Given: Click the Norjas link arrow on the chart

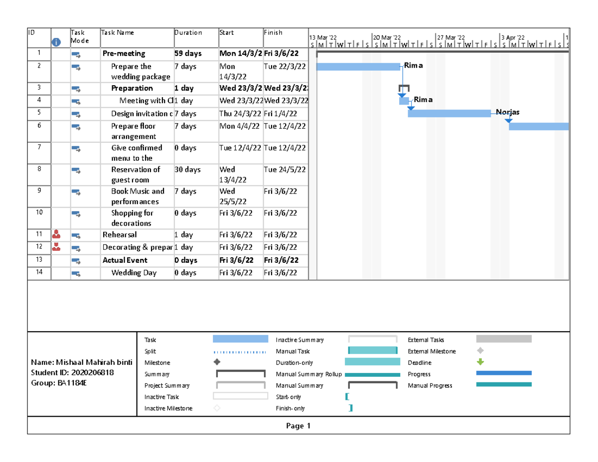Looking at the screenshot, I should coord(508,119).
